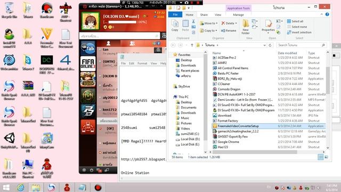341x192 pixels.
Task: Open Local Disk (D:) in navigation pane
Action: click(x=190, y=139)
